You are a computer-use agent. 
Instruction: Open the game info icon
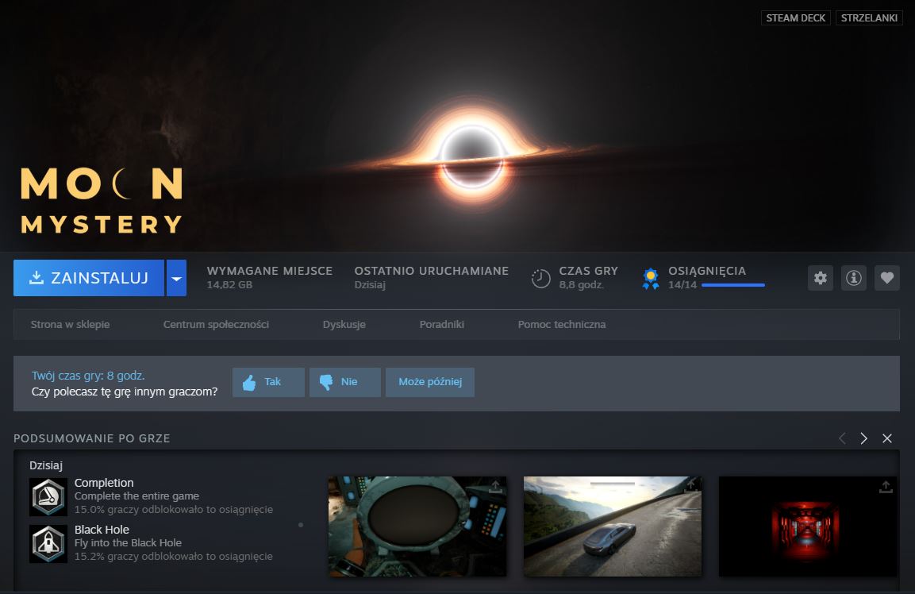click(853, 278)
